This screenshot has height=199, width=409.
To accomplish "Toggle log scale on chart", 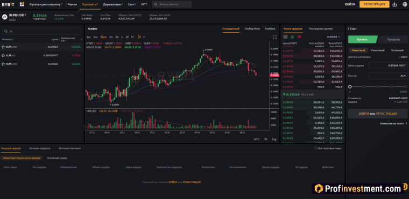I will coord(274,139).
